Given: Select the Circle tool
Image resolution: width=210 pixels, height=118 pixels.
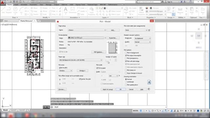Looking at the screenshot, I should (15, 10).
